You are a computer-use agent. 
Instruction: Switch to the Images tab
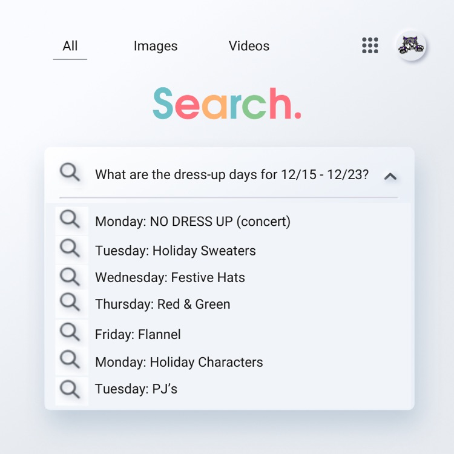[156, 46]
